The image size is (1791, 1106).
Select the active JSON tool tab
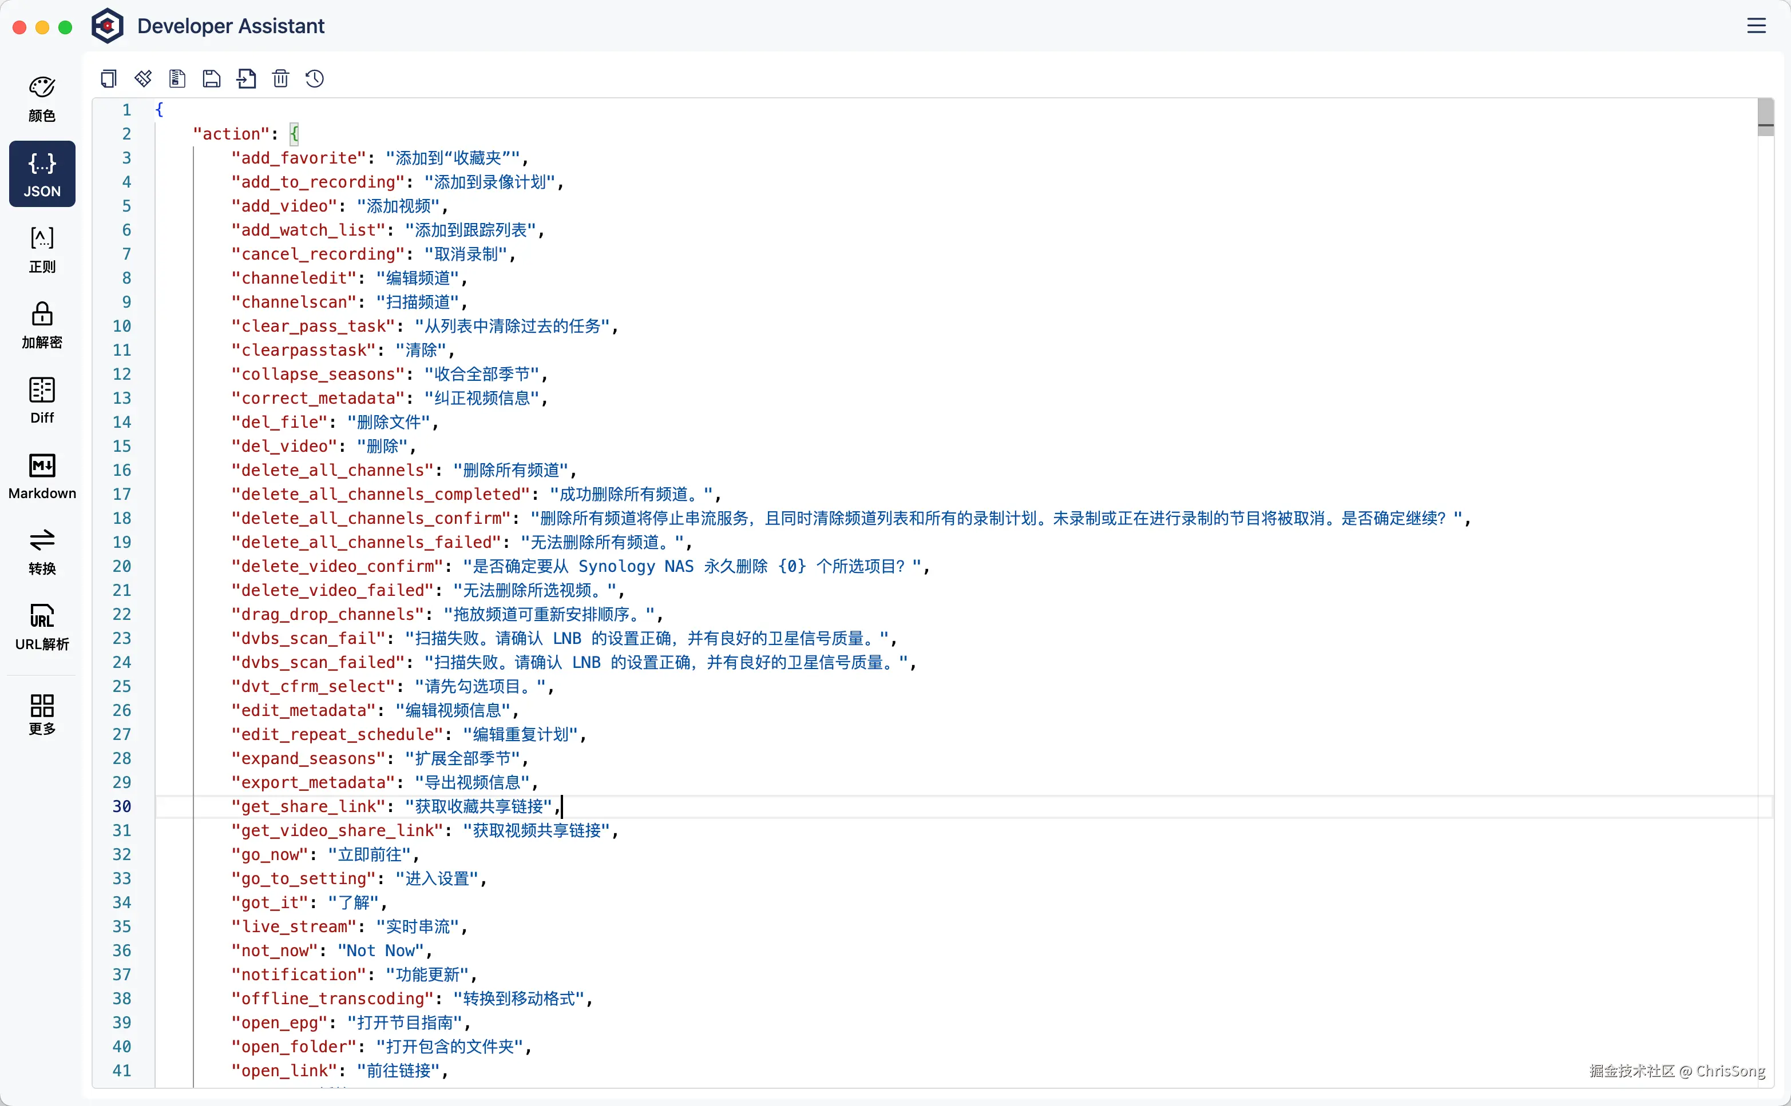pyautogui.click(x=42, y=174)
